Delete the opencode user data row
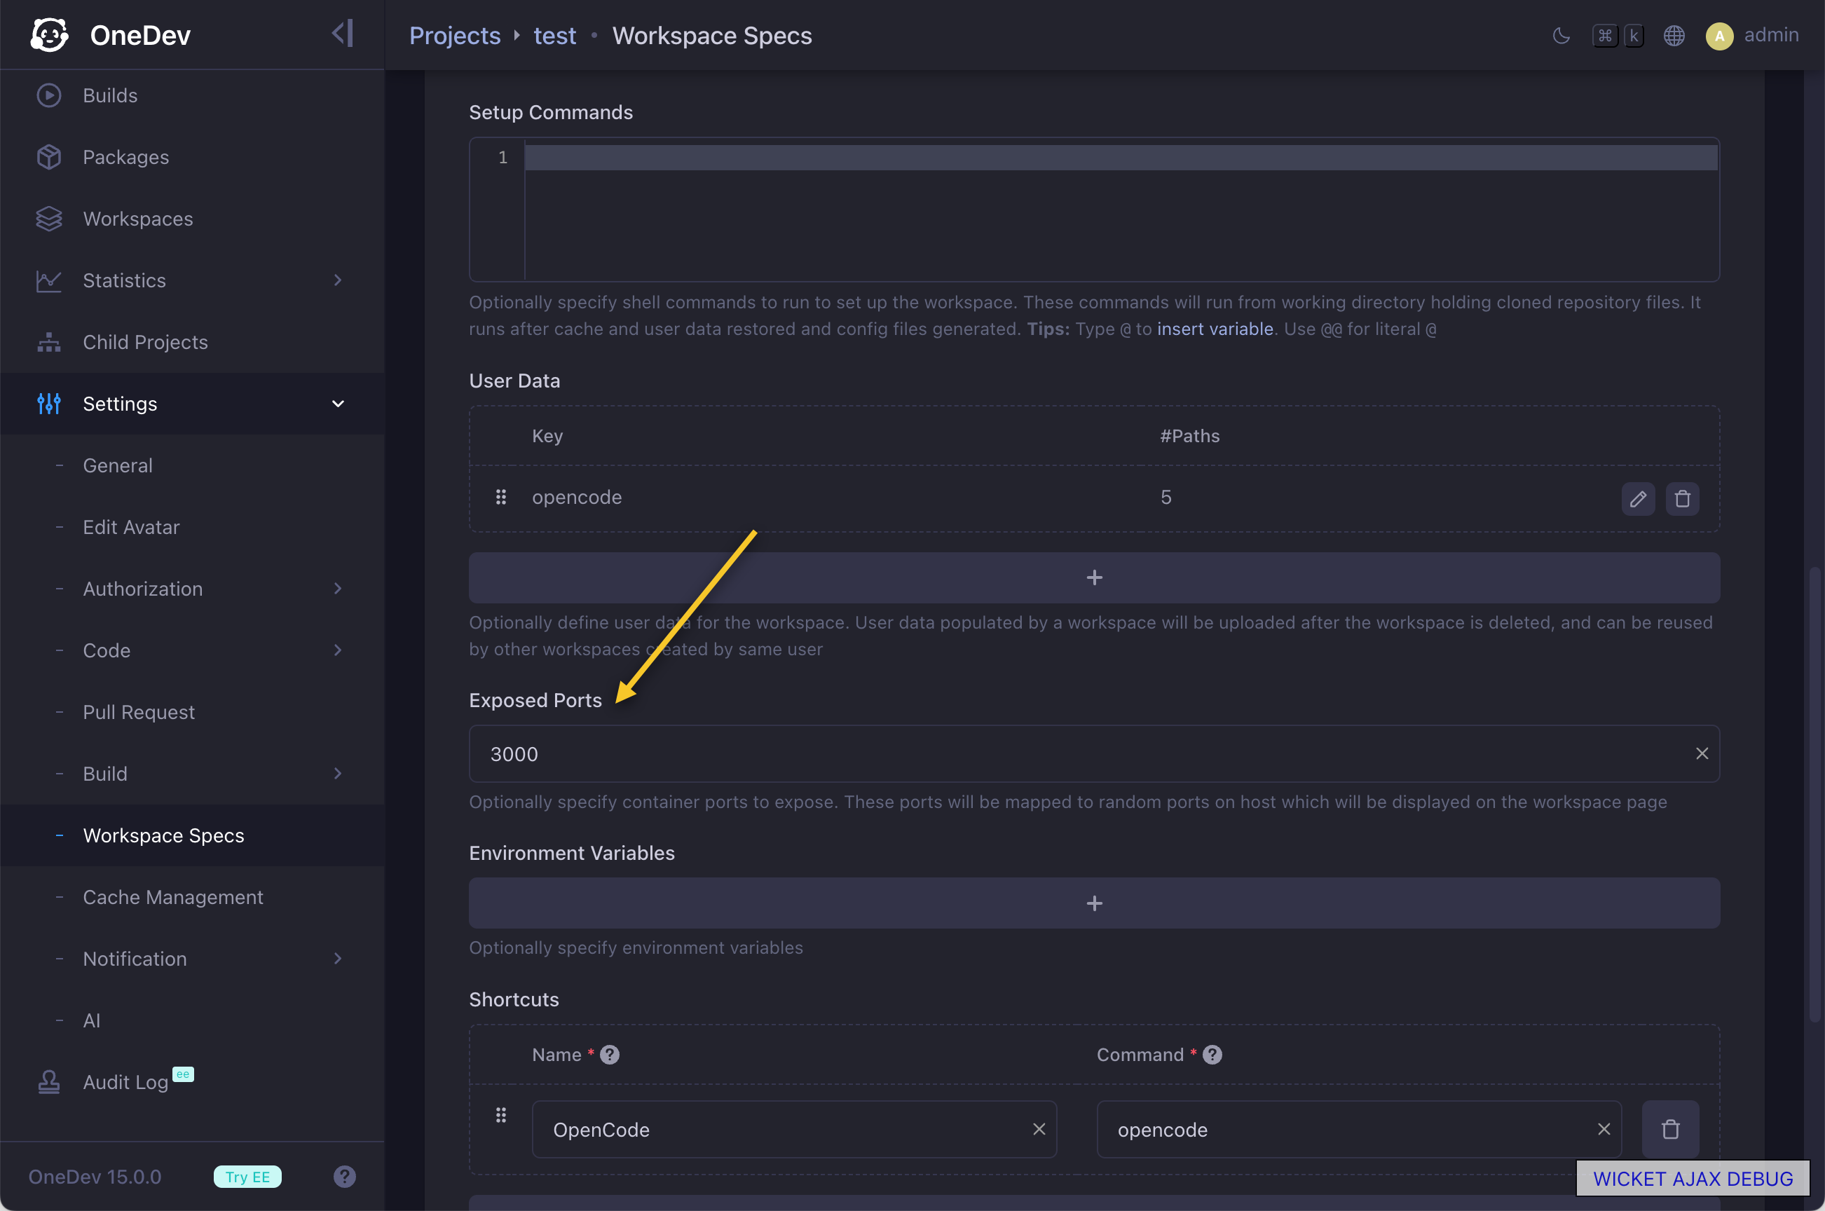This screenshot has height=1211, width=1825. pos(1682,498)
